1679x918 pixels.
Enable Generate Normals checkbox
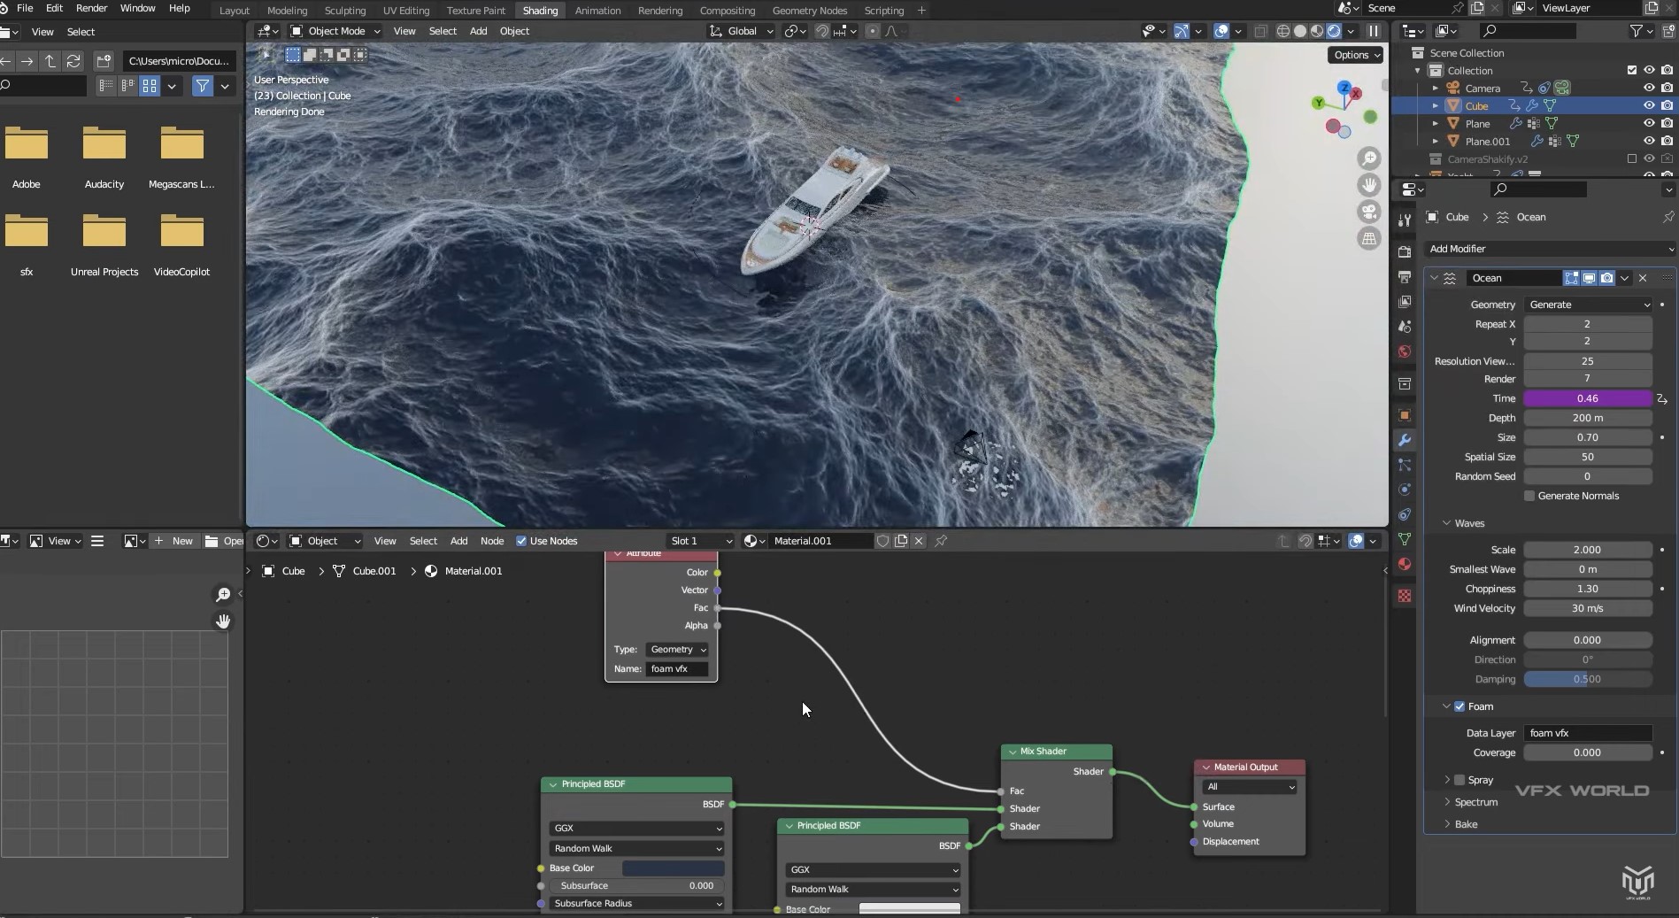[x=1529, y=496]
